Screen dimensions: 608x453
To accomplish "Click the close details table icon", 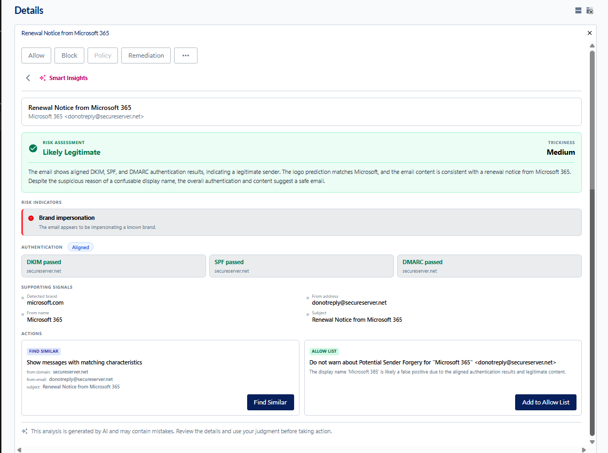I will [x=590, y=11].
